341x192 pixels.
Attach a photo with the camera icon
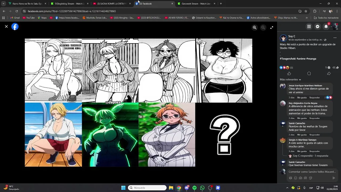coord(301,178)
